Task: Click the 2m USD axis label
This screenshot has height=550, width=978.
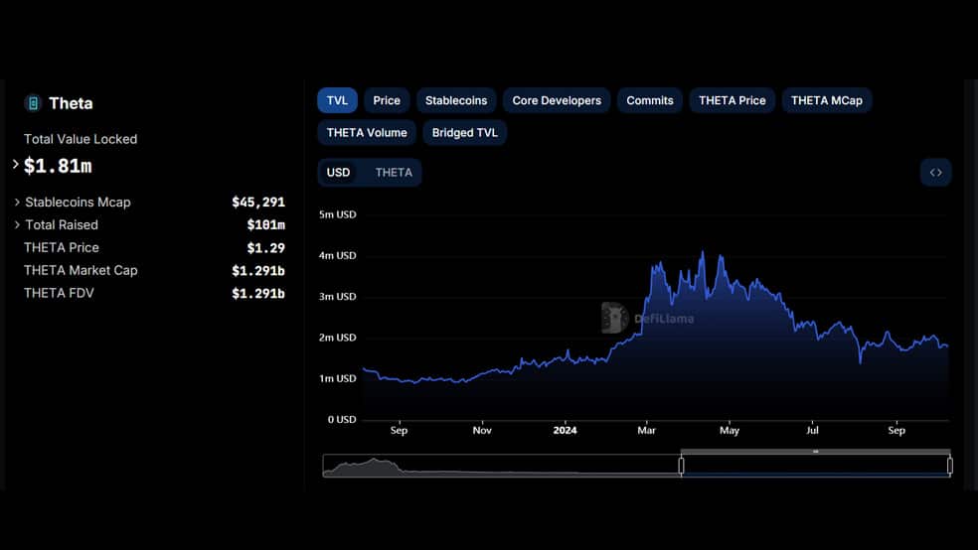Action: click(338, 338)
